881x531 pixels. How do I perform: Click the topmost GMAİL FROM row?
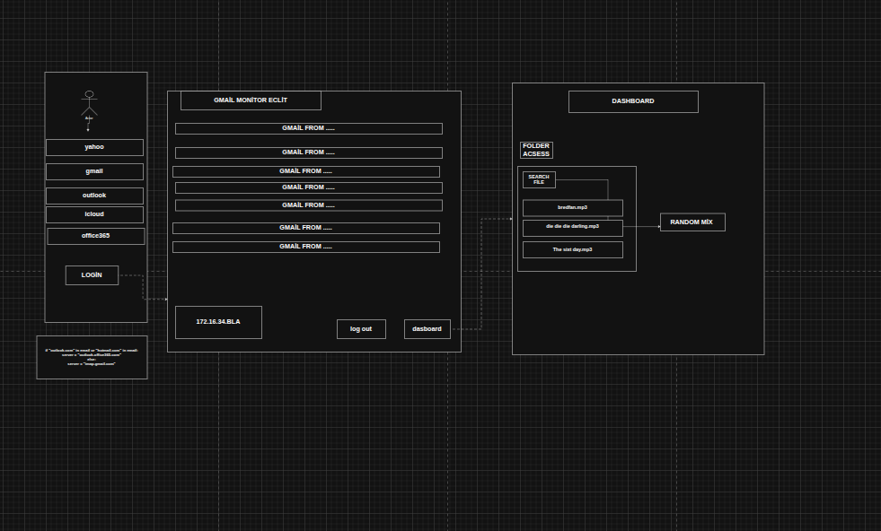pyautogui.click(x=308, y=128)
